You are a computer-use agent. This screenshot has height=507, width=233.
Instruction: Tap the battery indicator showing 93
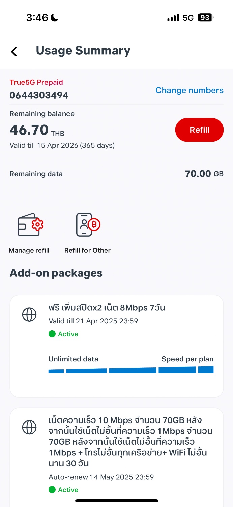click(x=206, y=18)
